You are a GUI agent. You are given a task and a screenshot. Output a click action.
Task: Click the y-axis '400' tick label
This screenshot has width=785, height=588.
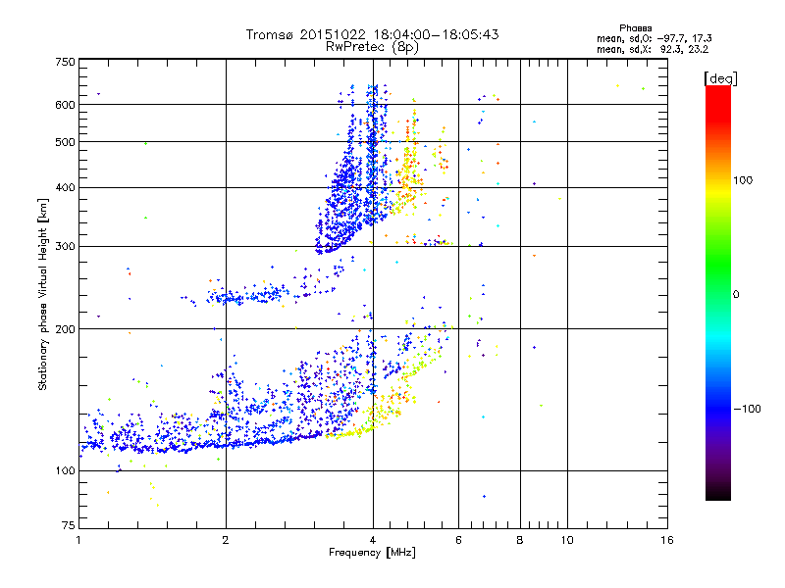click(x=65, y=188)
